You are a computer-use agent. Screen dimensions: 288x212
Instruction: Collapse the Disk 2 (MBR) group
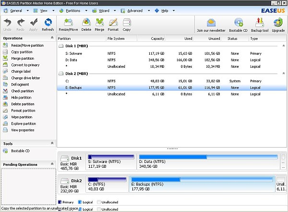point(284,73)
